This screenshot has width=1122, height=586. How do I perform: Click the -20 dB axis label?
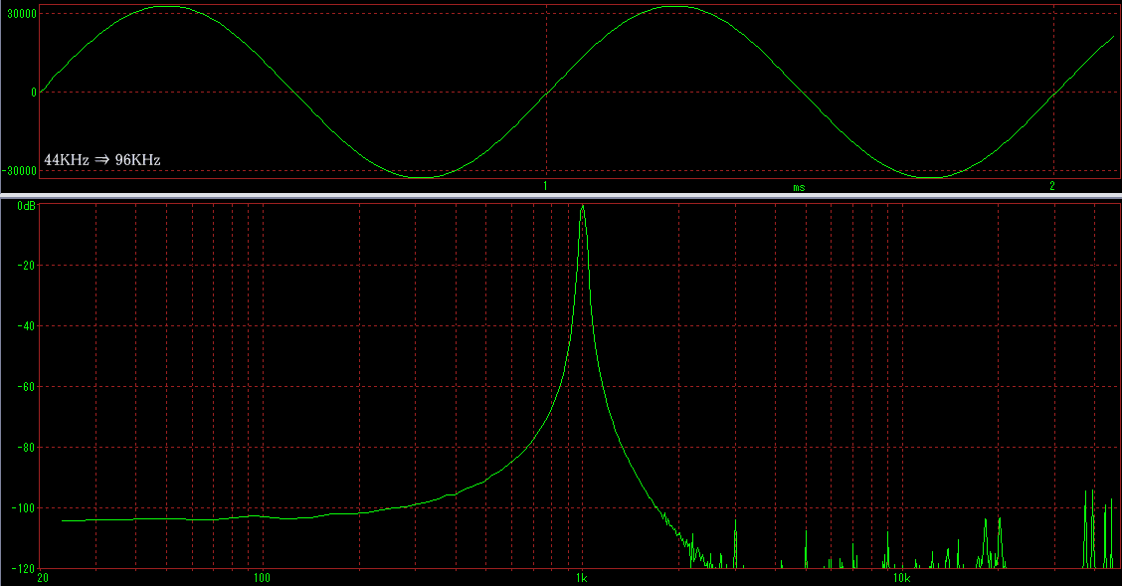tap(26, 266)
